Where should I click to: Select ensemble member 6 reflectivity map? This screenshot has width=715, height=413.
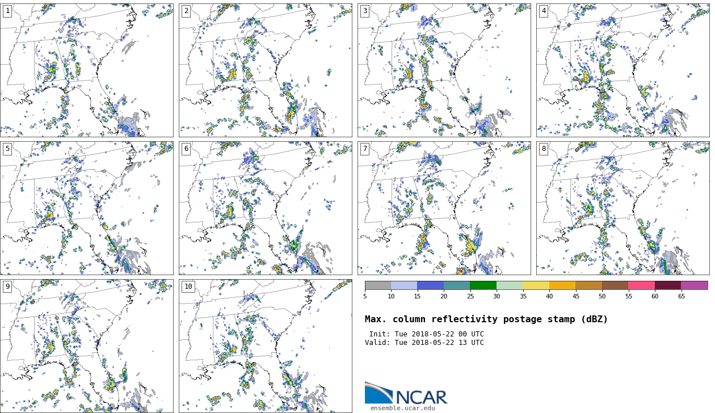point(265,208)
